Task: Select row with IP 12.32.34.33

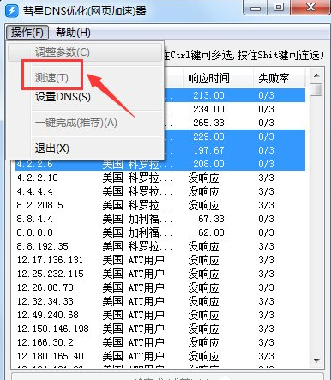Action: [x=160, y=301]
